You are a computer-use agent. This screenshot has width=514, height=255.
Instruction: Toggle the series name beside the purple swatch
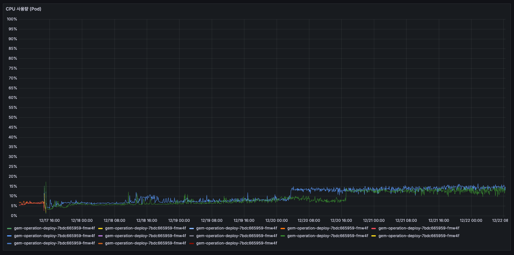point(145,236)
